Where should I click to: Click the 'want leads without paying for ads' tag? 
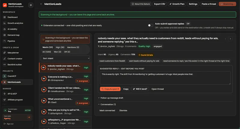point(144,61)
